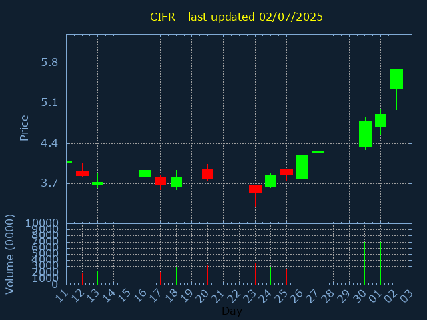Select the green candlestick for day 24

pyautogui.click(x=270, y=181)
